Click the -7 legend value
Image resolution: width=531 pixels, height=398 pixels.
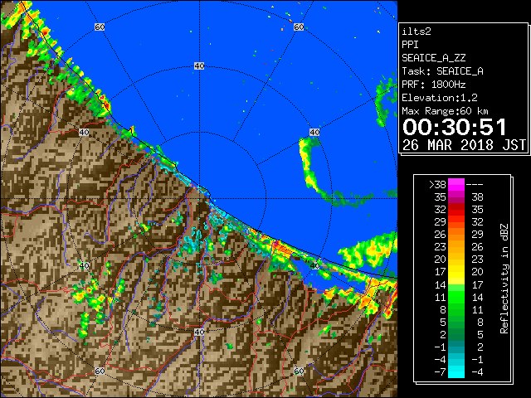point(440,372)
